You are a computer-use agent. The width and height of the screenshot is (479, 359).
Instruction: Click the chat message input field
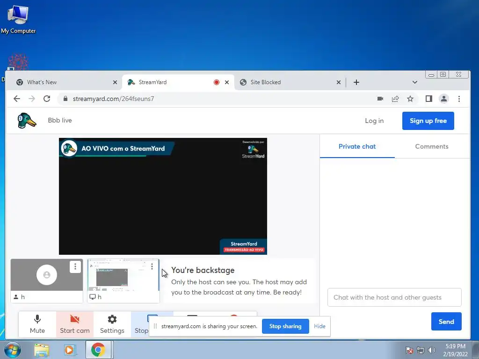pyautogui.click(x=394, y=297)
